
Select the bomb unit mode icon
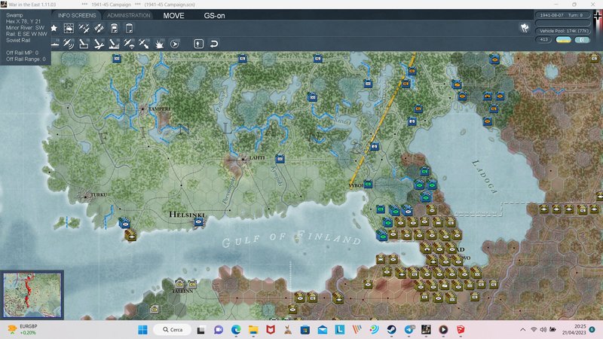84,44
